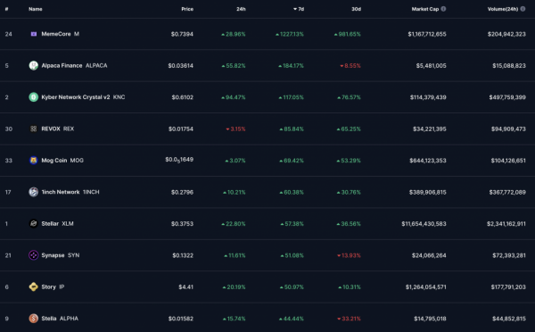Sort table by 30d column header

click(356, 9)
